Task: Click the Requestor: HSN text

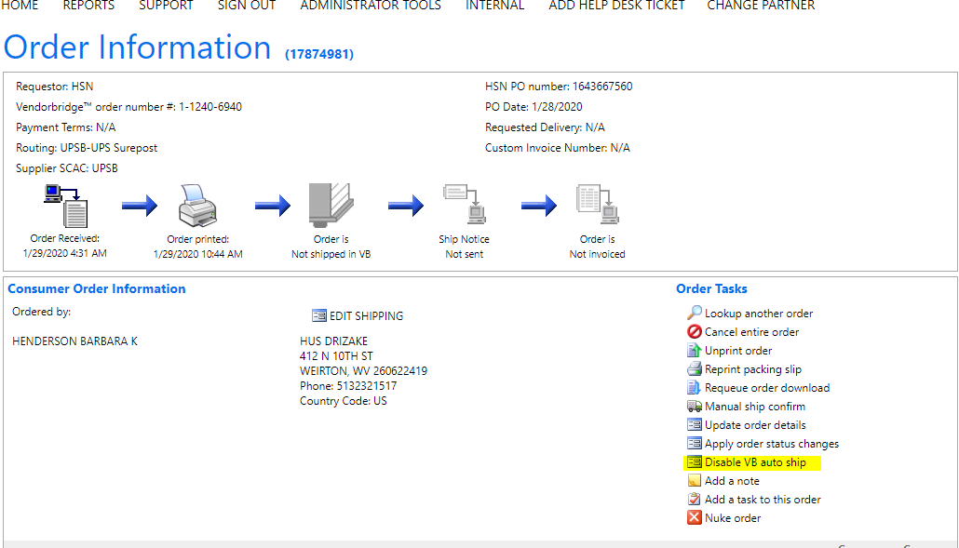Action: coord(54,87)
